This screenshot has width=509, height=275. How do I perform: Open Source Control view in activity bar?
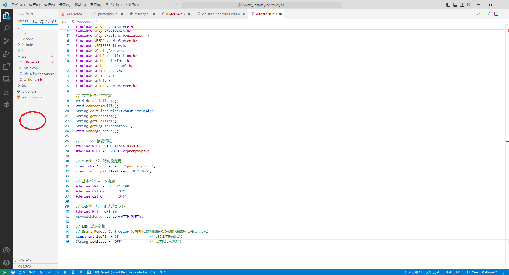[6, 41]
